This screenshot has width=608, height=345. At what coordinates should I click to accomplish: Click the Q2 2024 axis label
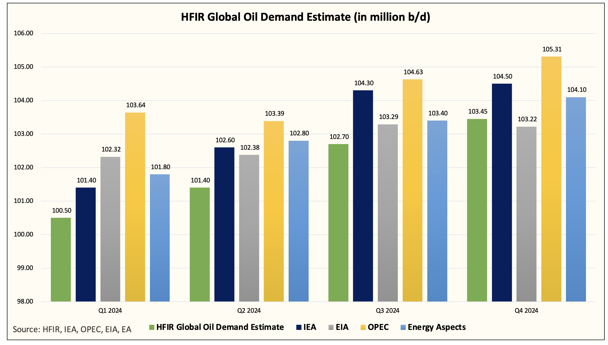click(x=249, y=311)
